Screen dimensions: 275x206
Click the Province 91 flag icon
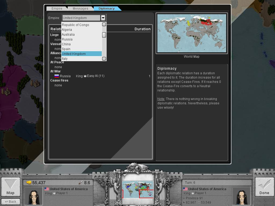tap(184, 198)
